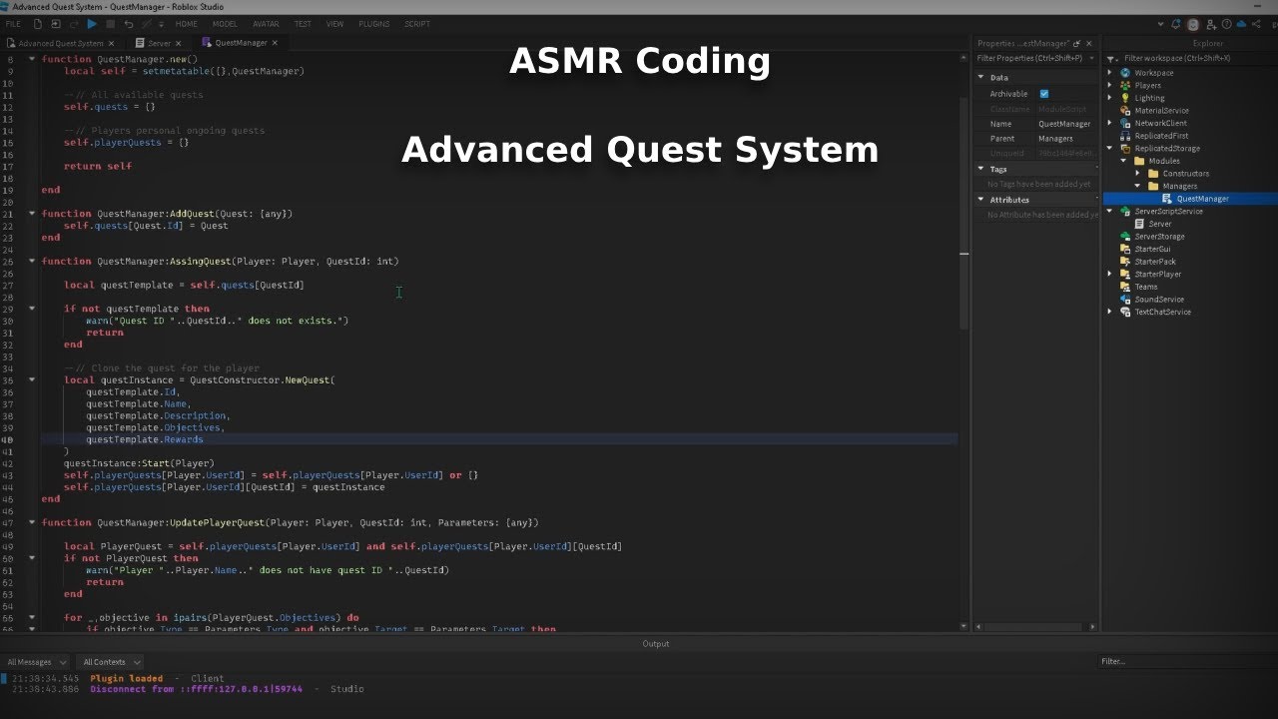
Task: Click the Filter Properties search field
Action: (x=1035, y=58)
